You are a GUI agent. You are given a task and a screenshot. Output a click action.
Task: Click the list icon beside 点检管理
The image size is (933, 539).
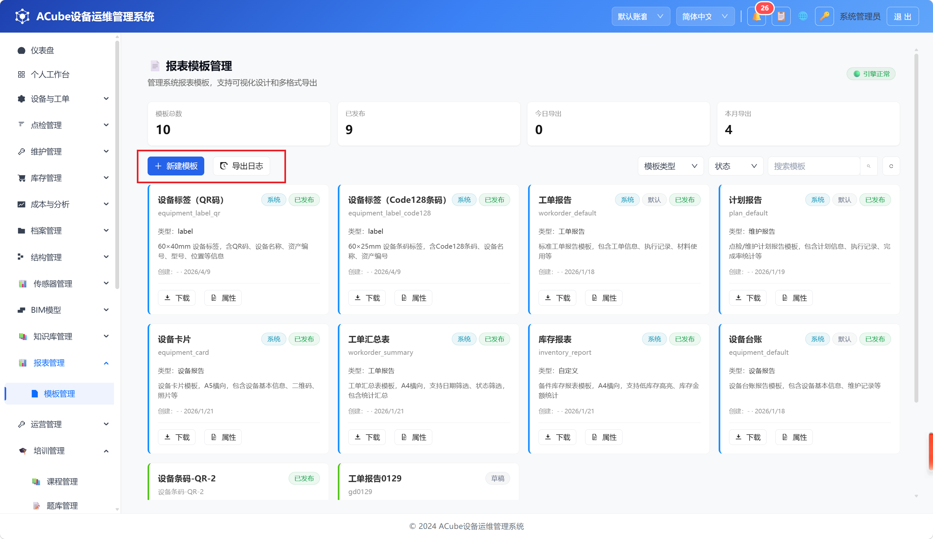[x=22, y=124]
